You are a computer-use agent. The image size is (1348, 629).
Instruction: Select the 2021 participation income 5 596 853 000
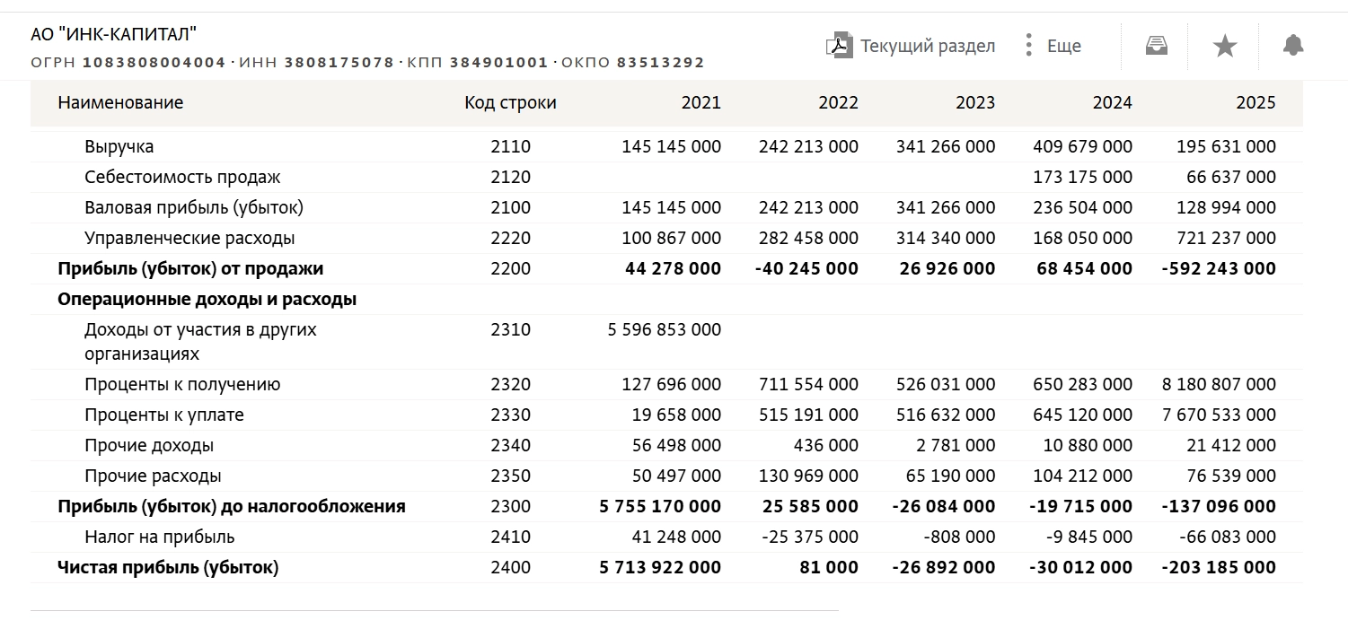click(665, 329)
